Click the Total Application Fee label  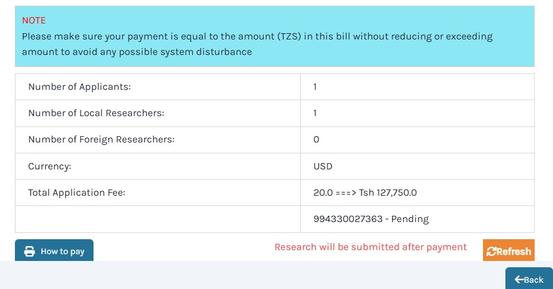(77, 193)
